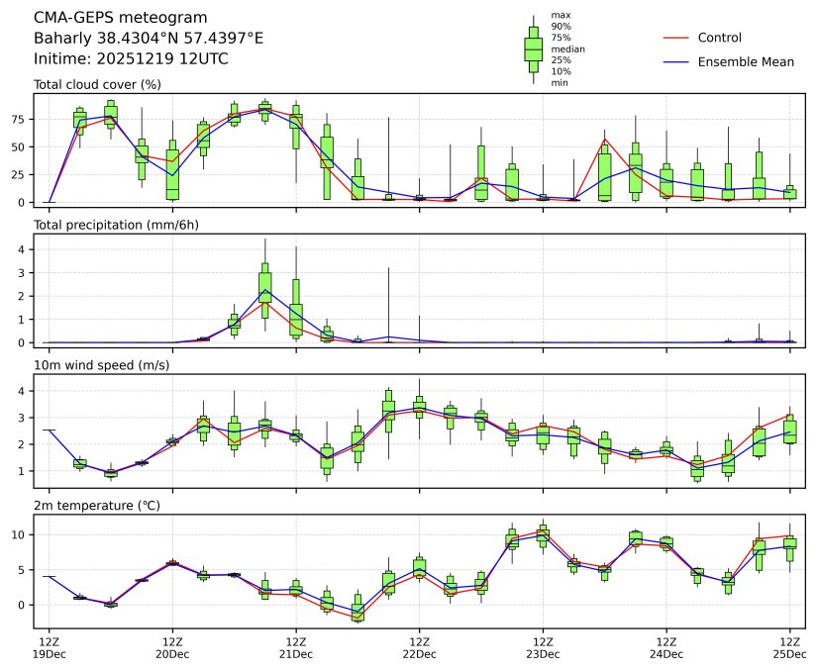
Task: Click the '12Z 25Dec' time axis label
Action: [x=789, y=648]
